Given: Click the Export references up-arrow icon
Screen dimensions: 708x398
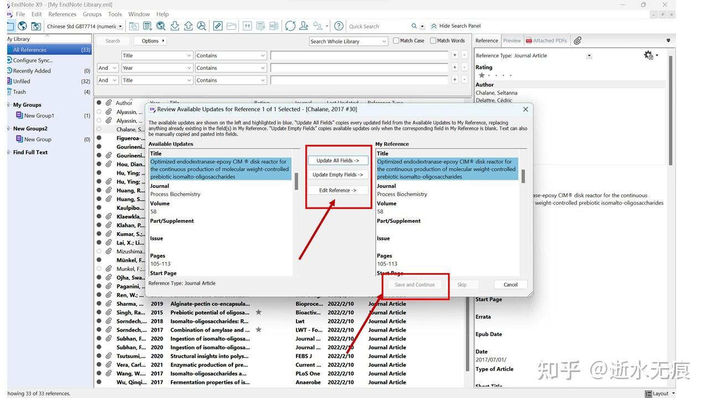Looking at the screenshot, I should click(x=188, y=25).
